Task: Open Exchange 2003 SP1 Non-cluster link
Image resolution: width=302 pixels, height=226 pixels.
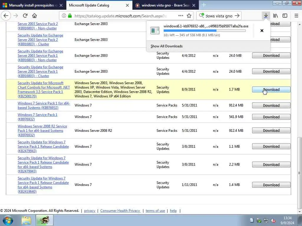Action: pyautogui.click(x=40, y=56)
